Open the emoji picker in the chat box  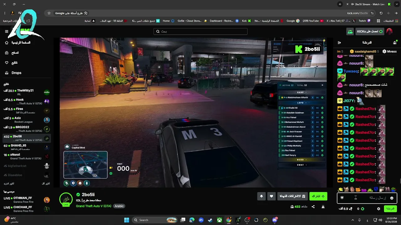(392, 198)
